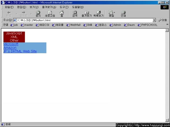
Task: Expand the Back button history dropdown arrow
Action: click(16, 14)
